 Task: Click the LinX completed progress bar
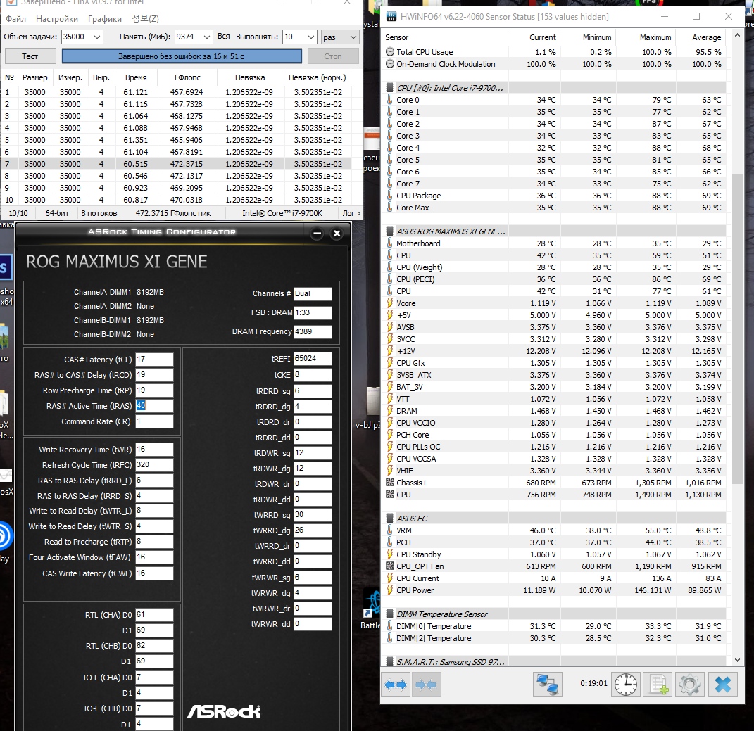(182, 56)
